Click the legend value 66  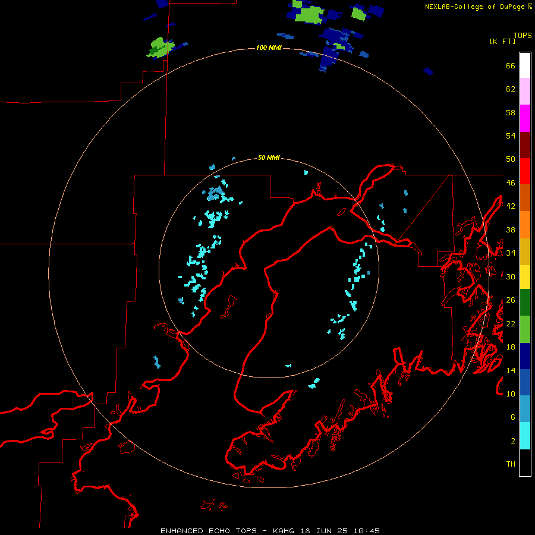click(x=511, y=66)
